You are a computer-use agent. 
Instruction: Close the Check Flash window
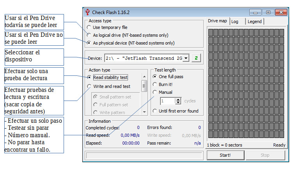tap(281, 13)
